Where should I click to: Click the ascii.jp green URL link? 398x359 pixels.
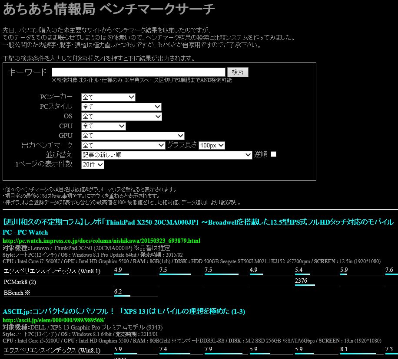point(53,320)
